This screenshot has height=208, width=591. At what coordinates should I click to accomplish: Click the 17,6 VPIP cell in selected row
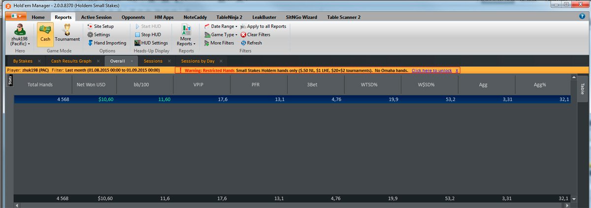[x=202, y=99]
